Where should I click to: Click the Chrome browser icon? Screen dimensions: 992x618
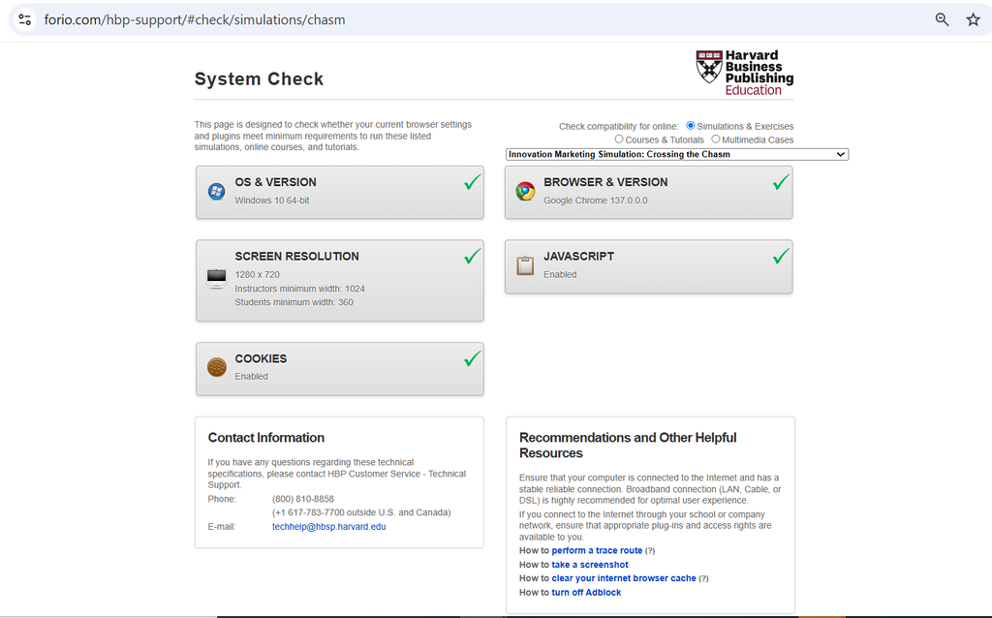525,191
